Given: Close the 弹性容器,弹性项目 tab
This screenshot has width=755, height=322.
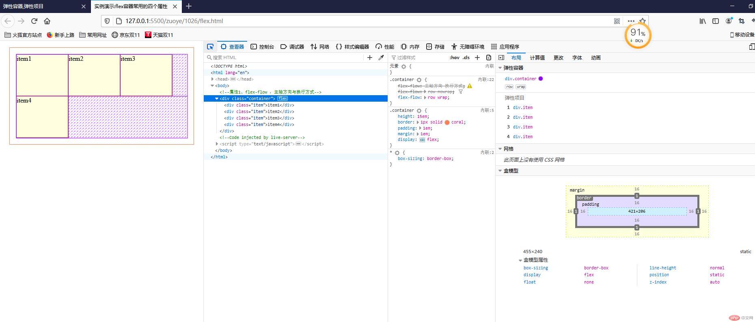Looking at the screenshot, I should tap(84, 6).
